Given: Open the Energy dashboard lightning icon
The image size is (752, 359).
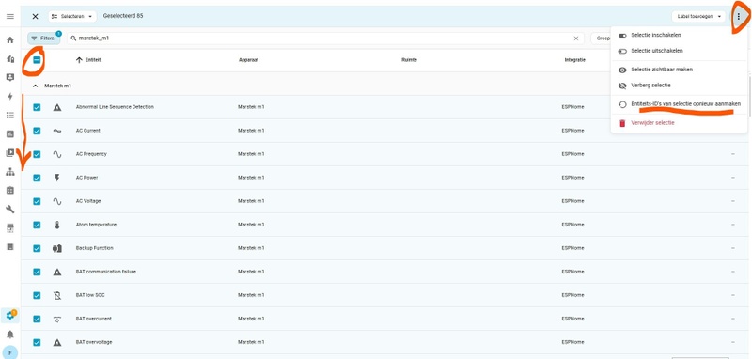Looking at the screenshot, I should click(x=10, y=97).
